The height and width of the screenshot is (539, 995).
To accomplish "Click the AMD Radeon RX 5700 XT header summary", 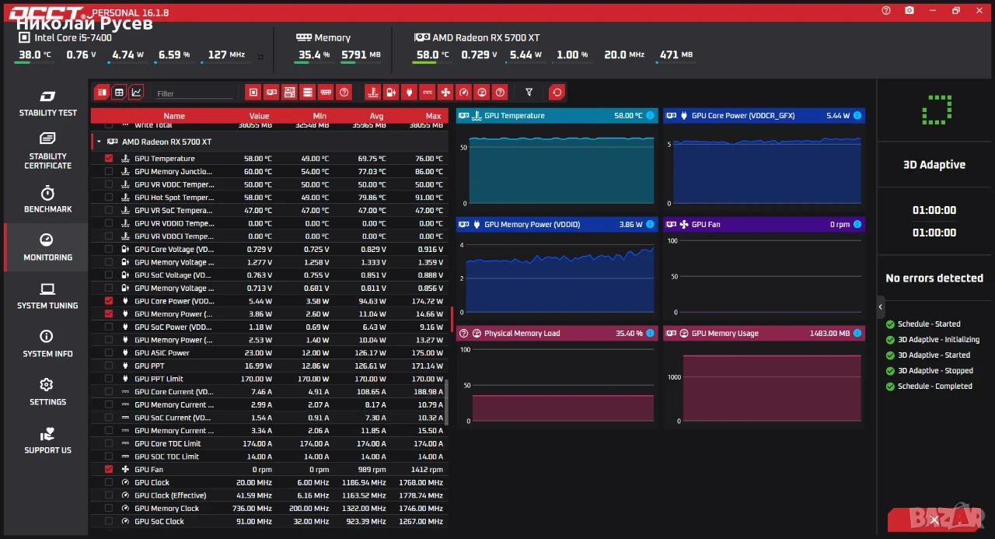I will 477,37.
